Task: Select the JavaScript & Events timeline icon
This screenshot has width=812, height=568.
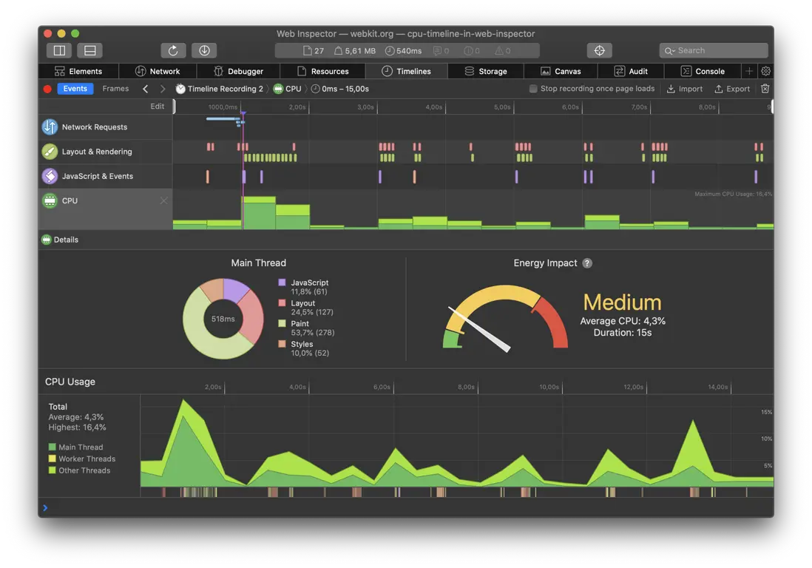Action: pyautogui.click(x=50, y=176)
